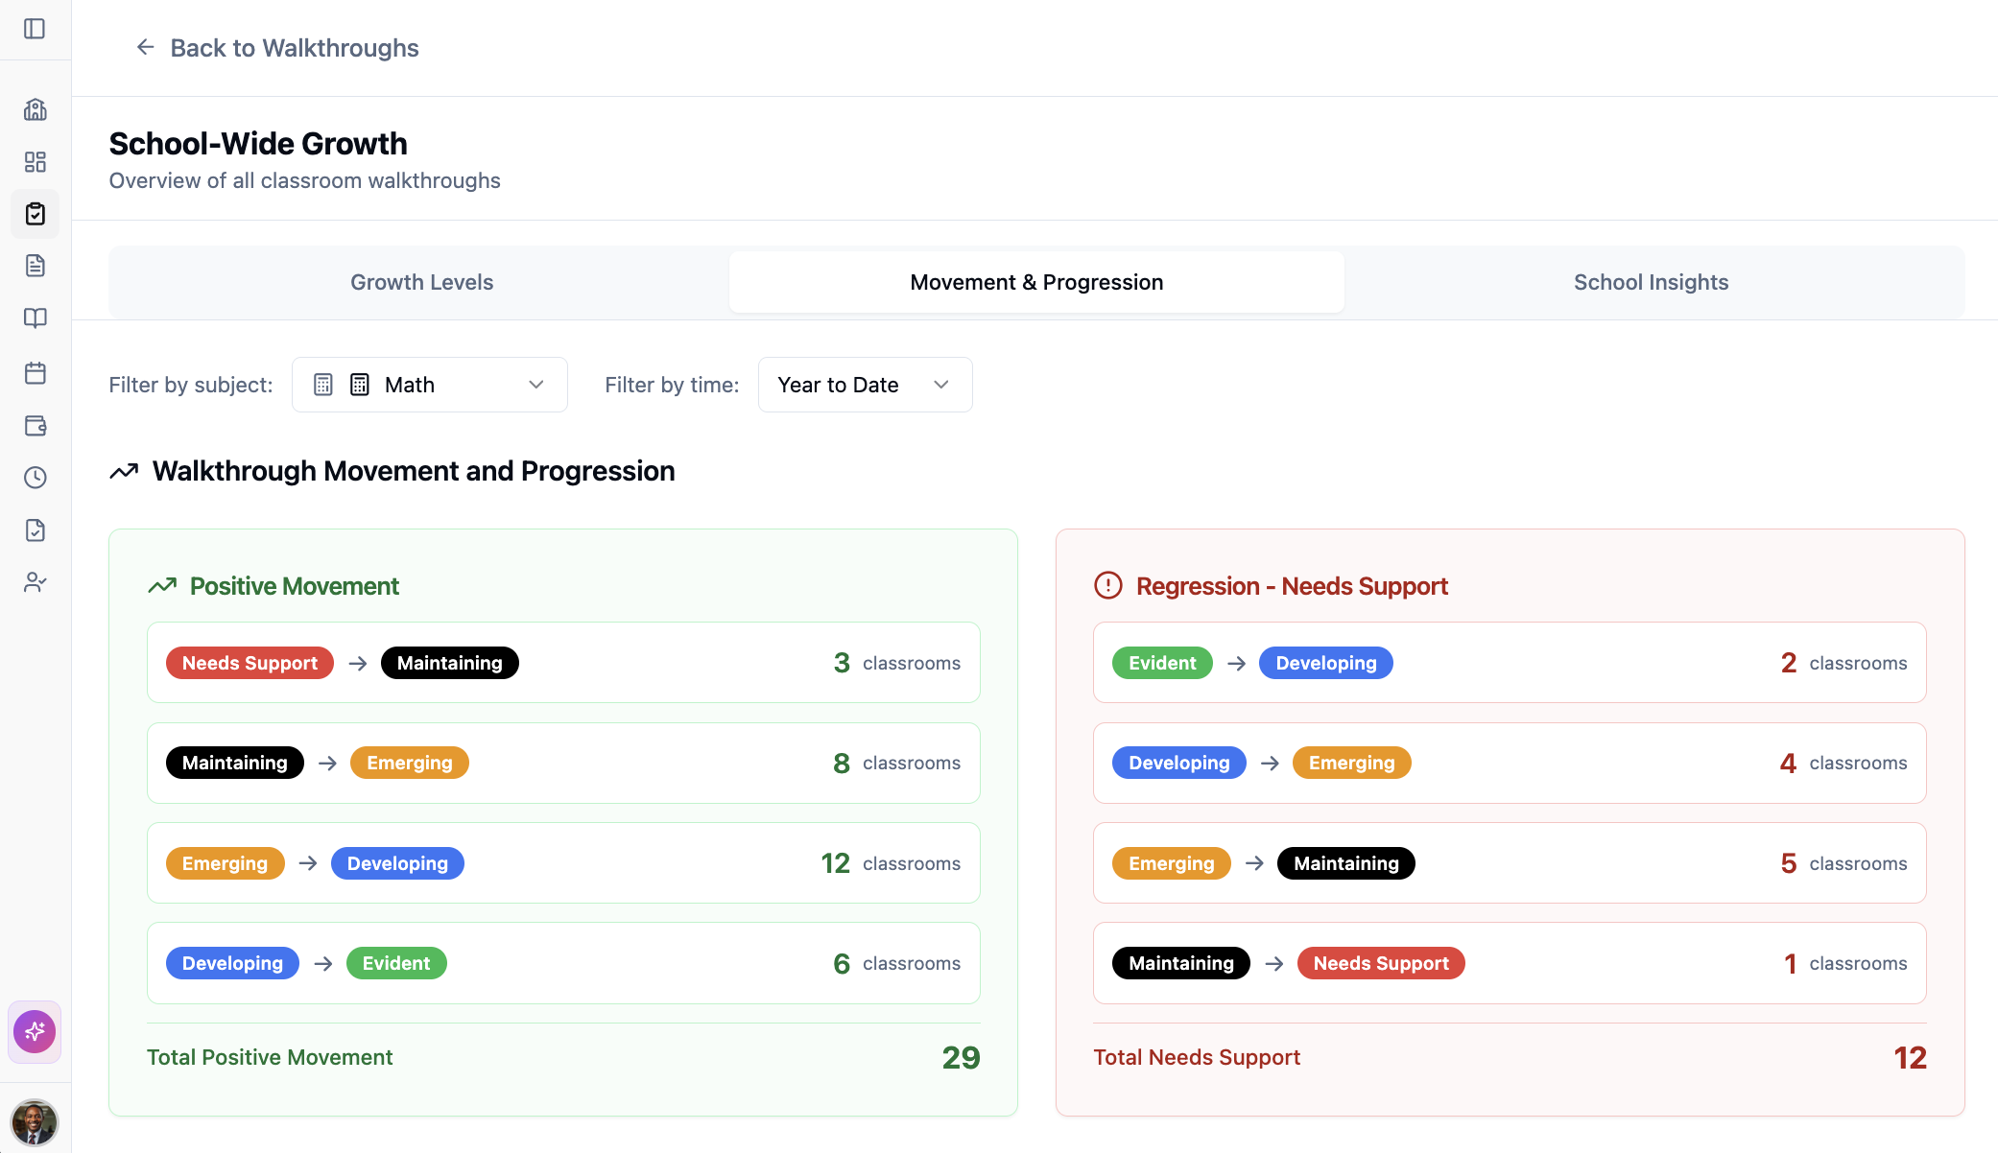
Task: Launch the AI sparkles assistant button
Action: pyautogui.click(x=35, y=1031)
